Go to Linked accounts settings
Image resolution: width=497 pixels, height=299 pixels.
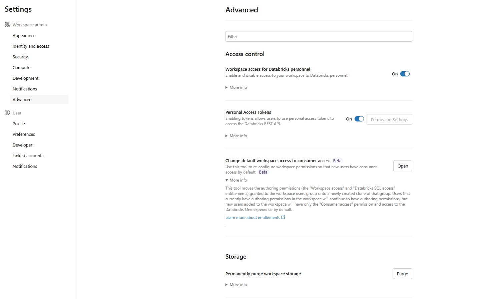(x=28, y=156)
